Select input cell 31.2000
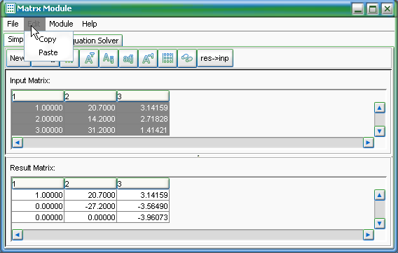Image resolution: width=398 pixels, height=253 pixels. [90, 130]
